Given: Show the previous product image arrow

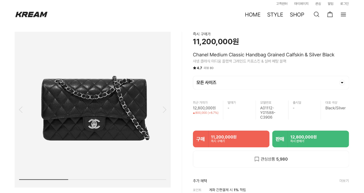Looking at the screenshot, I should [x=21, y=110].
